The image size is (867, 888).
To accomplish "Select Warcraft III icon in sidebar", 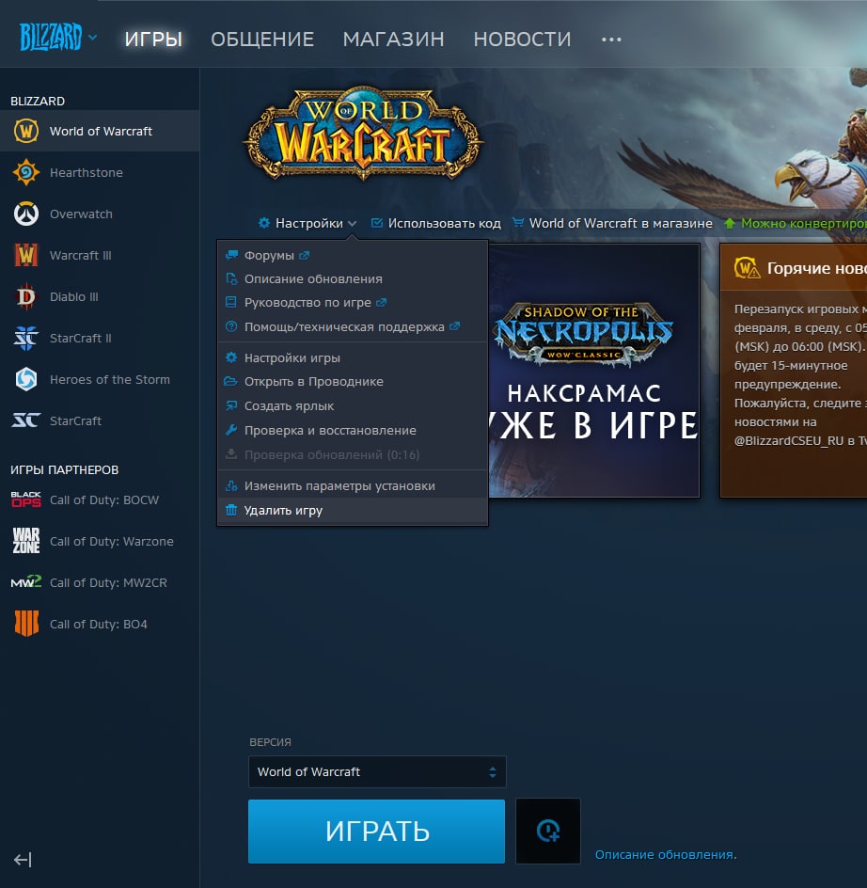I will tap(26, 255).
